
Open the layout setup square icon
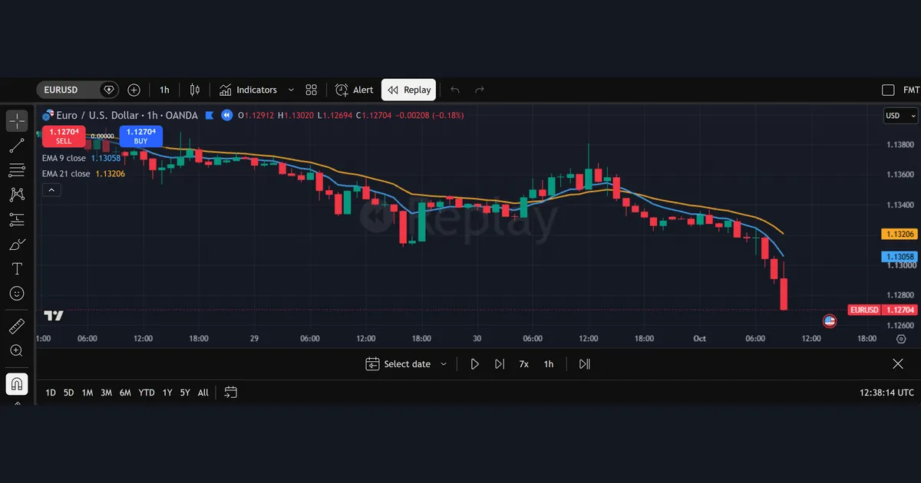click(x=888, y=90)
